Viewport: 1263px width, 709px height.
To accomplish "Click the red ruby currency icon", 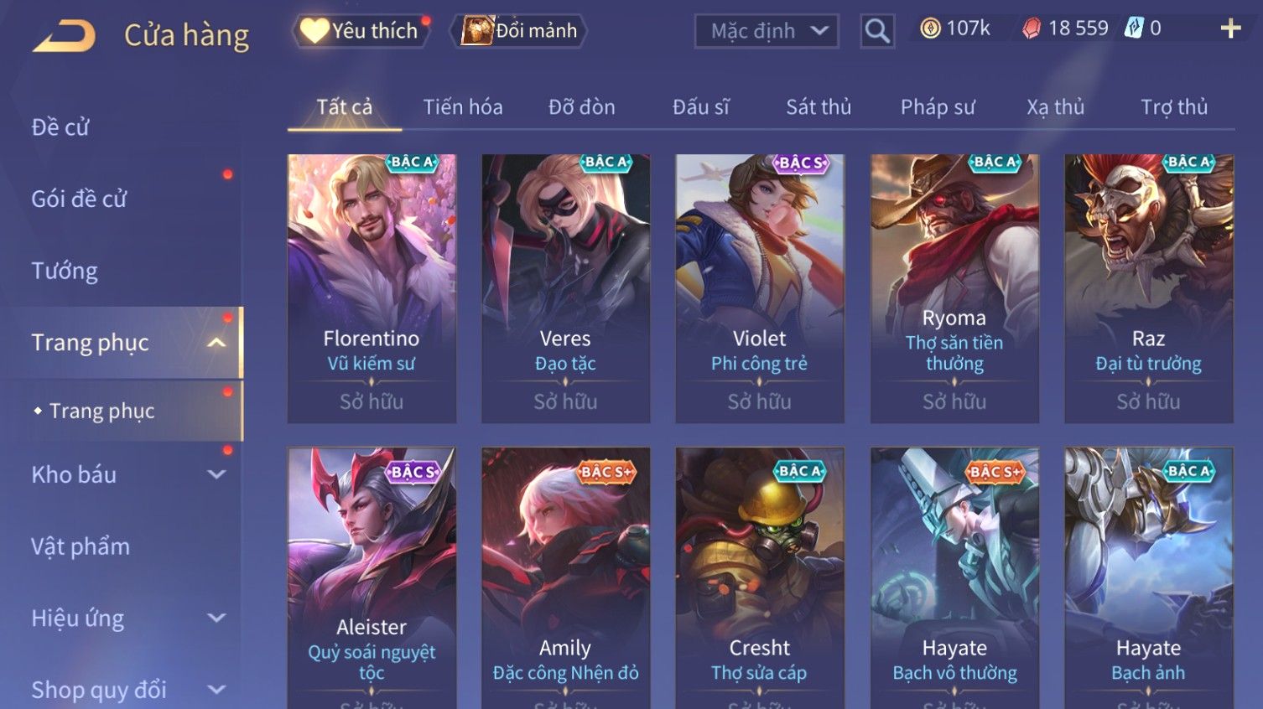I will tap(1032, 28).
